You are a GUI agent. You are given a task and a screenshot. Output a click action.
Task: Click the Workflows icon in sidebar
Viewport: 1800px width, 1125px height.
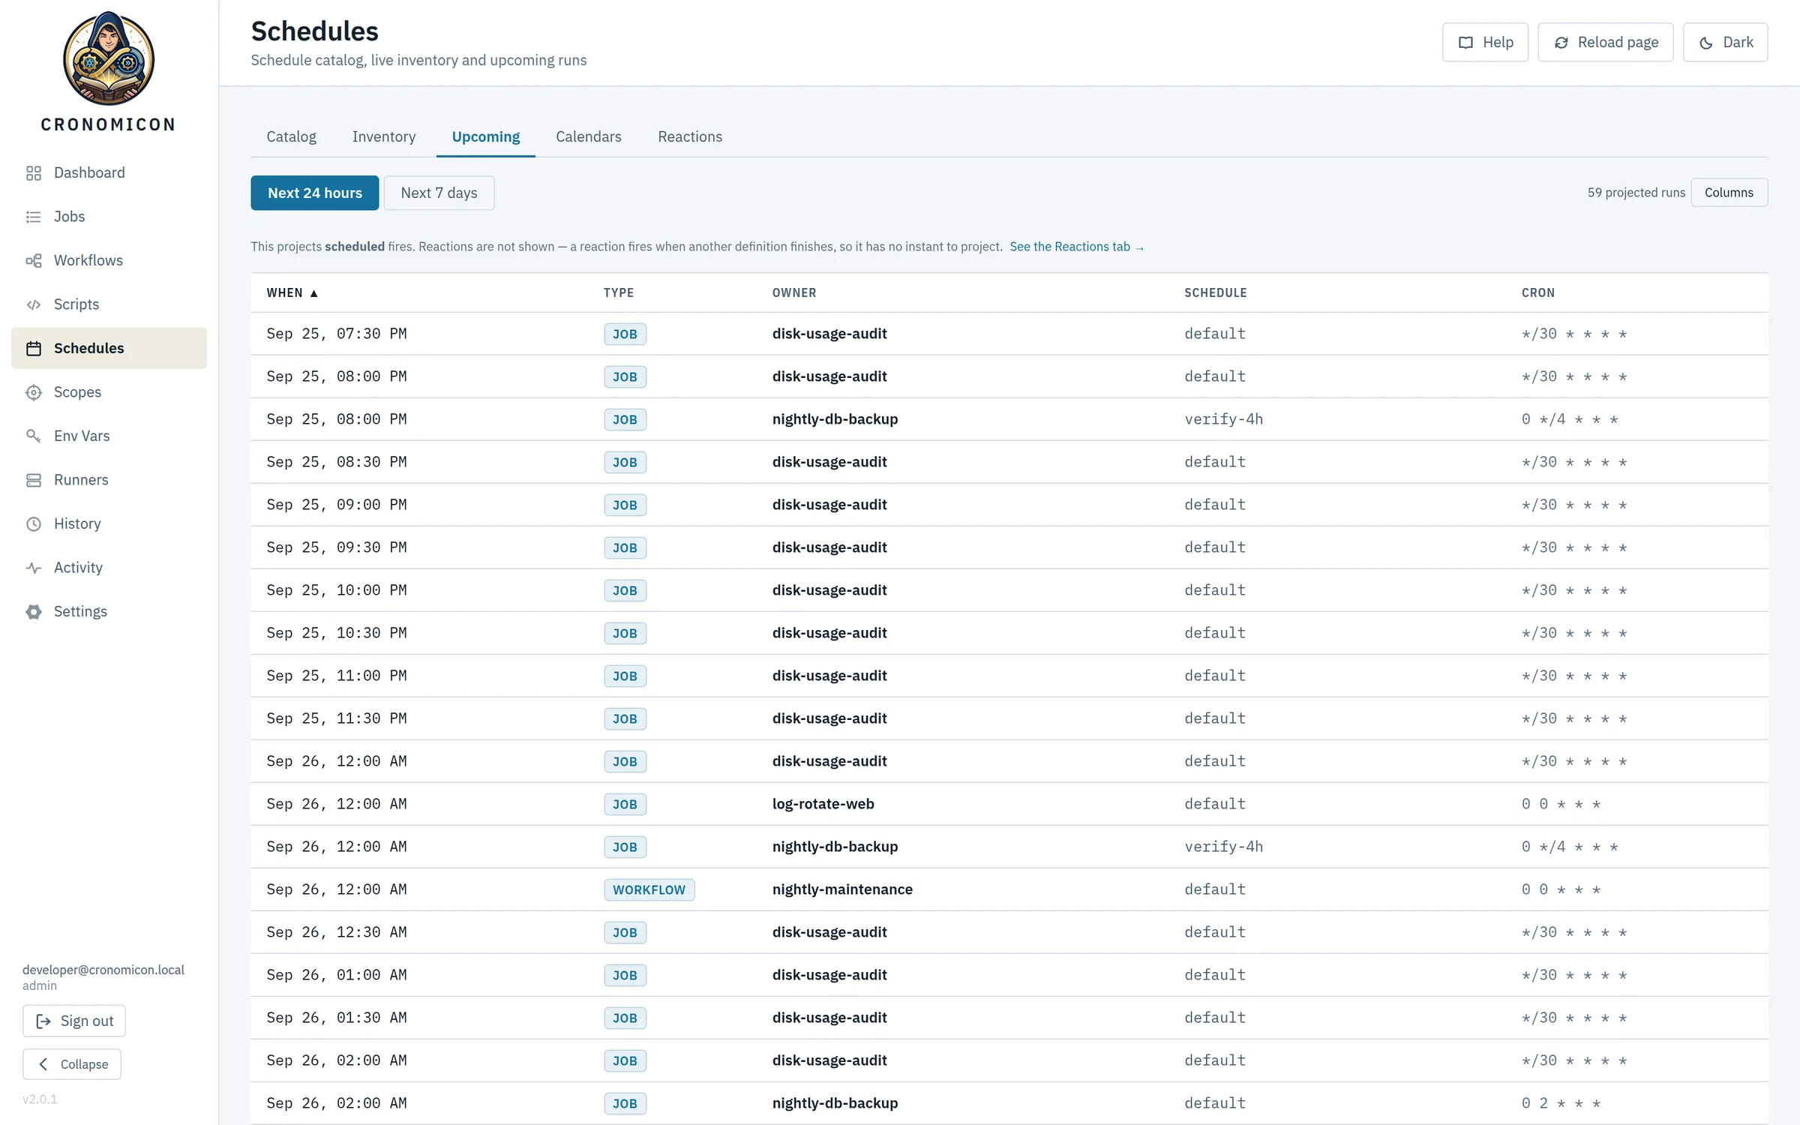point(34,261)
